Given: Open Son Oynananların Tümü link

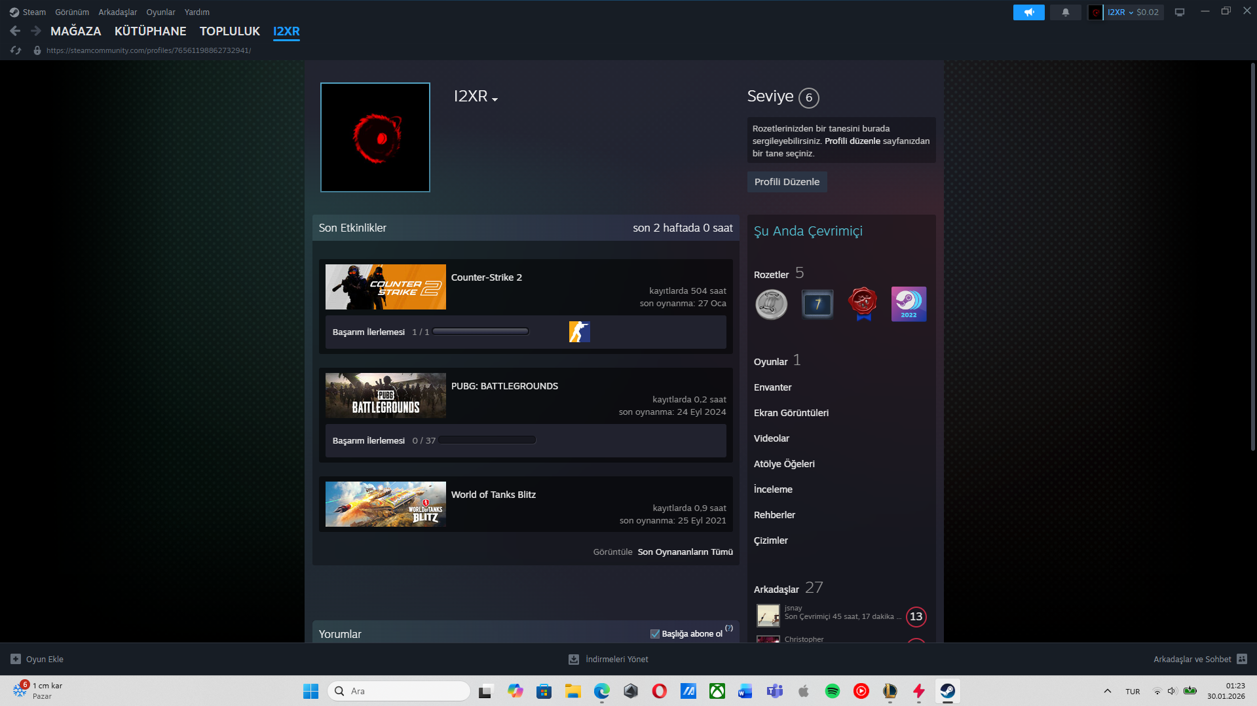Looking at the screenshot, I should 685,552.
